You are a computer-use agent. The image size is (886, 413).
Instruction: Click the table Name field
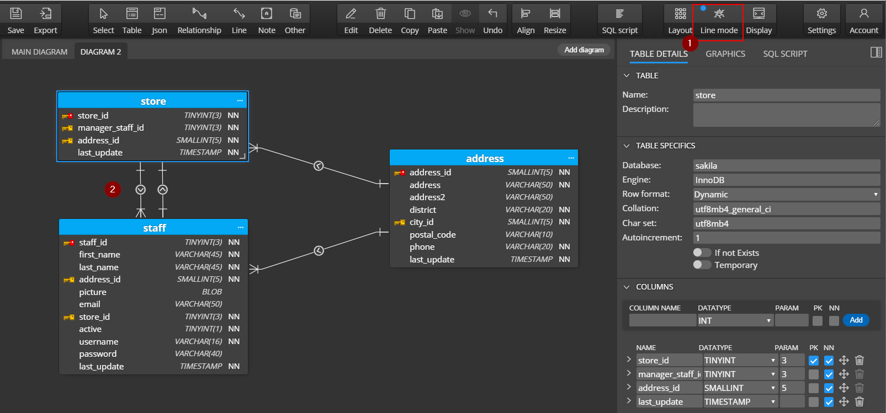click(787, 95)
